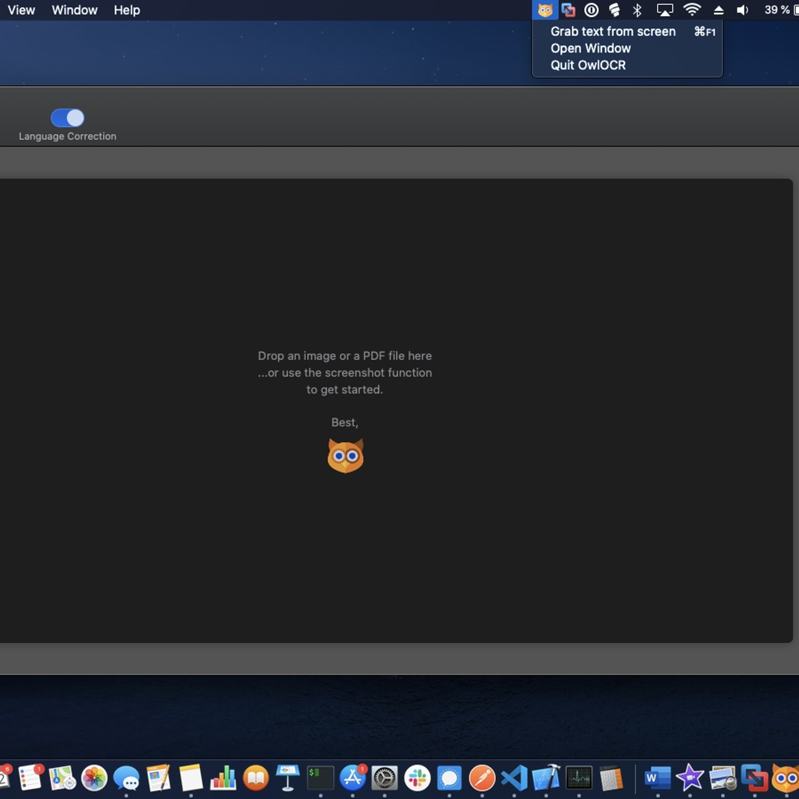Click Quit OwlOCR
This screenshot has height=799, width=799.
point(588,64)
